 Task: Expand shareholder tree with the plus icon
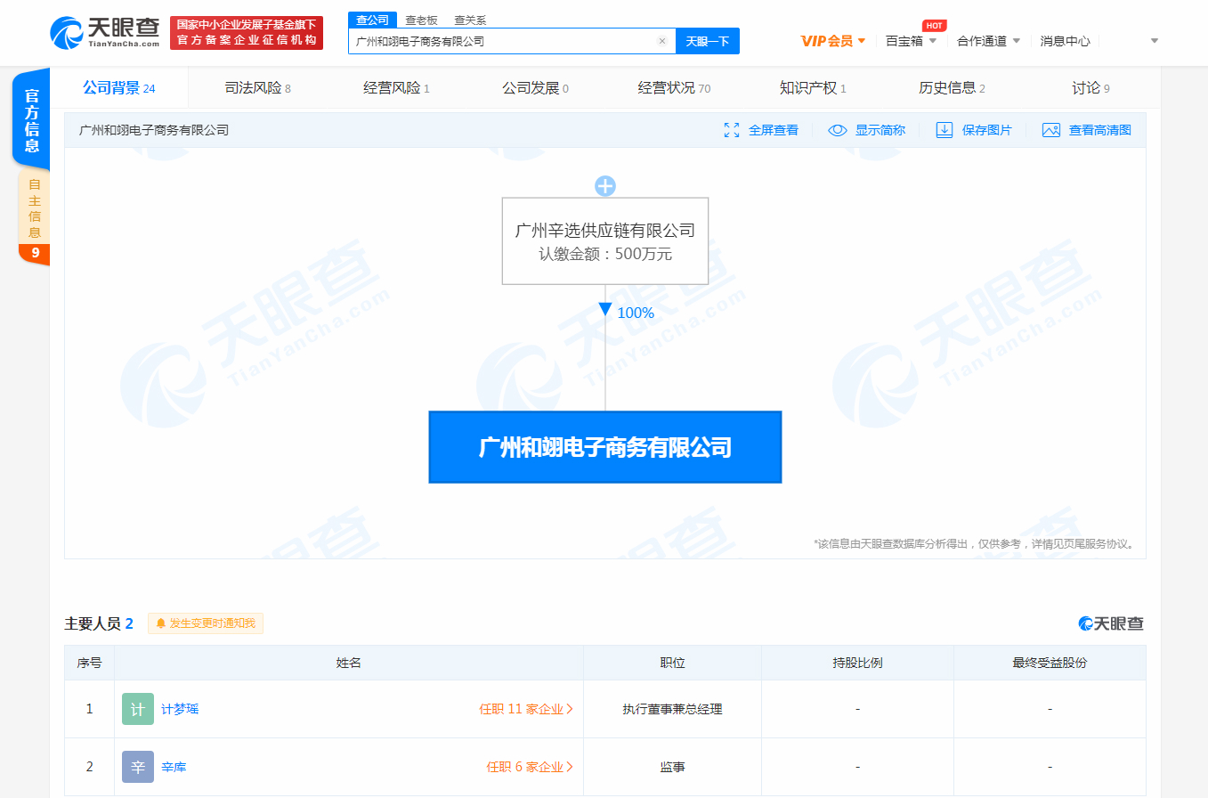[x=605, y=186]
